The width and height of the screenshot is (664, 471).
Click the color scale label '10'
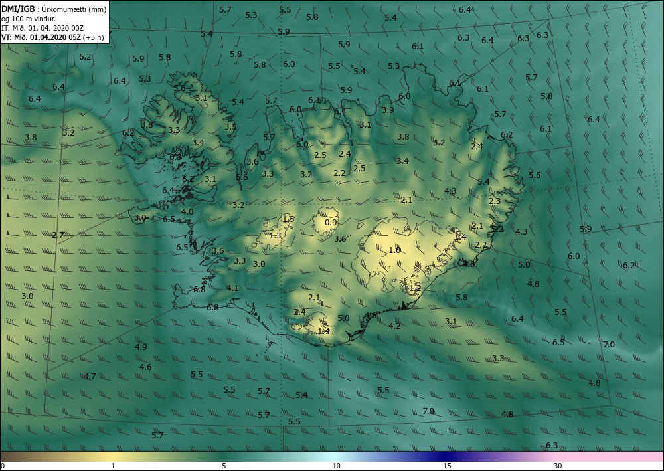tap(336, 466)
